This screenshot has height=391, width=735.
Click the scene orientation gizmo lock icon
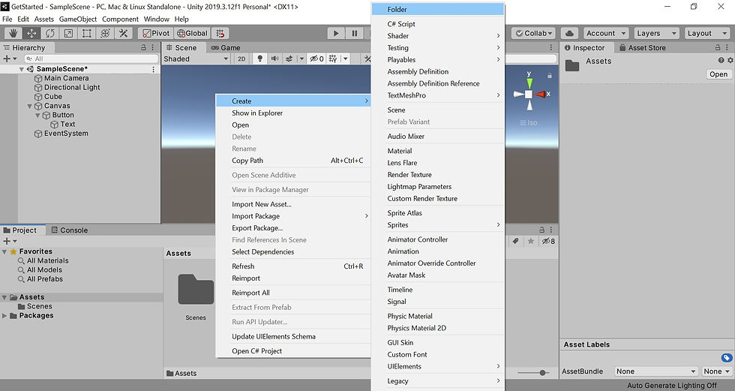click(549, 76)
